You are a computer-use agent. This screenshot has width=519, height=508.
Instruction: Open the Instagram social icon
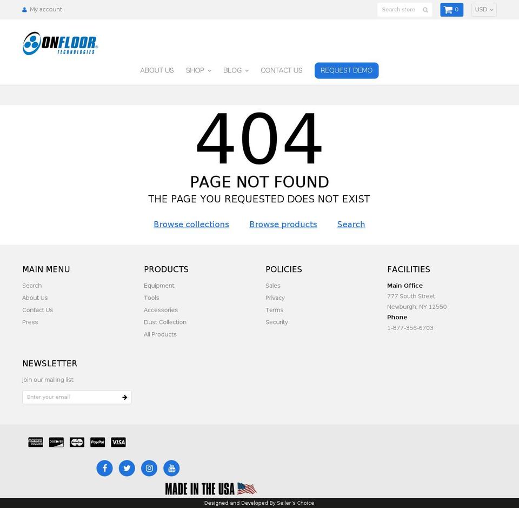149,469
